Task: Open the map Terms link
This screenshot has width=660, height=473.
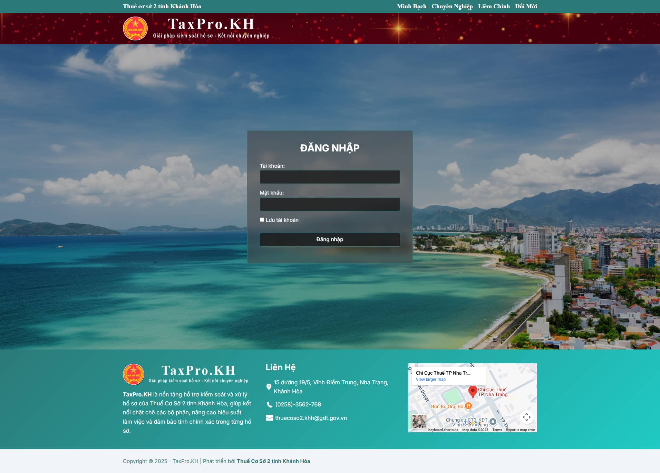Action: click(497, 430)
